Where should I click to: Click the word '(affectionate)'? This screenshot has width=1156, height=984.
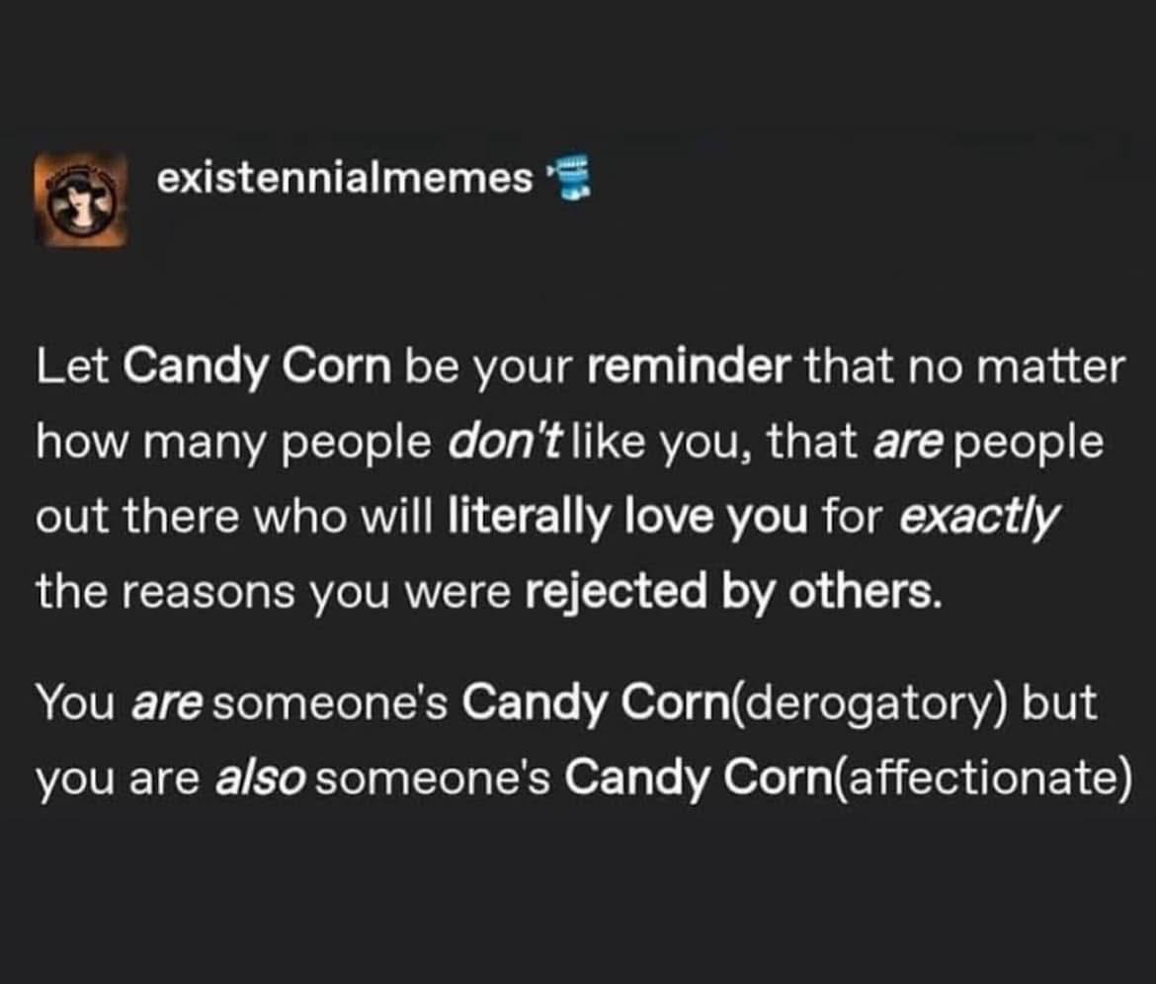tap(980, 778)
